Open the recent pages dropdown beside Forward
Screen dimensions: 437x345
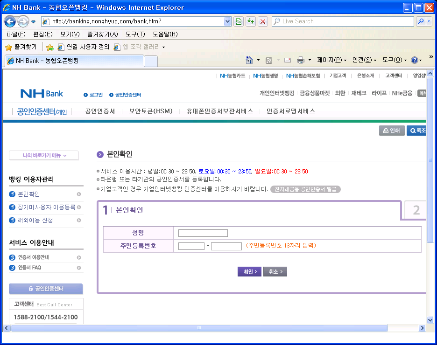[34, 22]
